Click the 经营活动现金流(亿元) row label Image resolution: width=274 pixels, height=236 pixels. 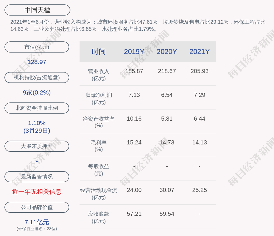99,193
